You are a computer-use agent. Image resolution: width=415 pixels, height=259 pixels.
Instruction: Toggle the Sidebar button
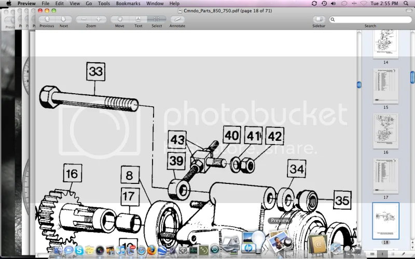[319, 19]
